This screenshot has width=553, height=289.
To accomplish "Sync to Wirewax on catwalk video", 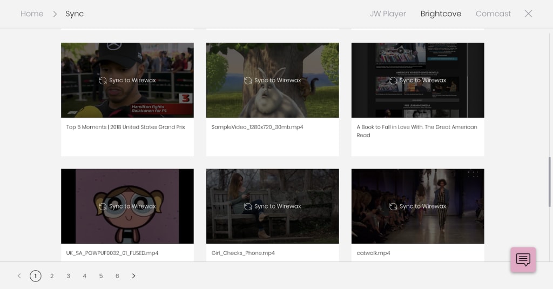I will coord(418,206).
